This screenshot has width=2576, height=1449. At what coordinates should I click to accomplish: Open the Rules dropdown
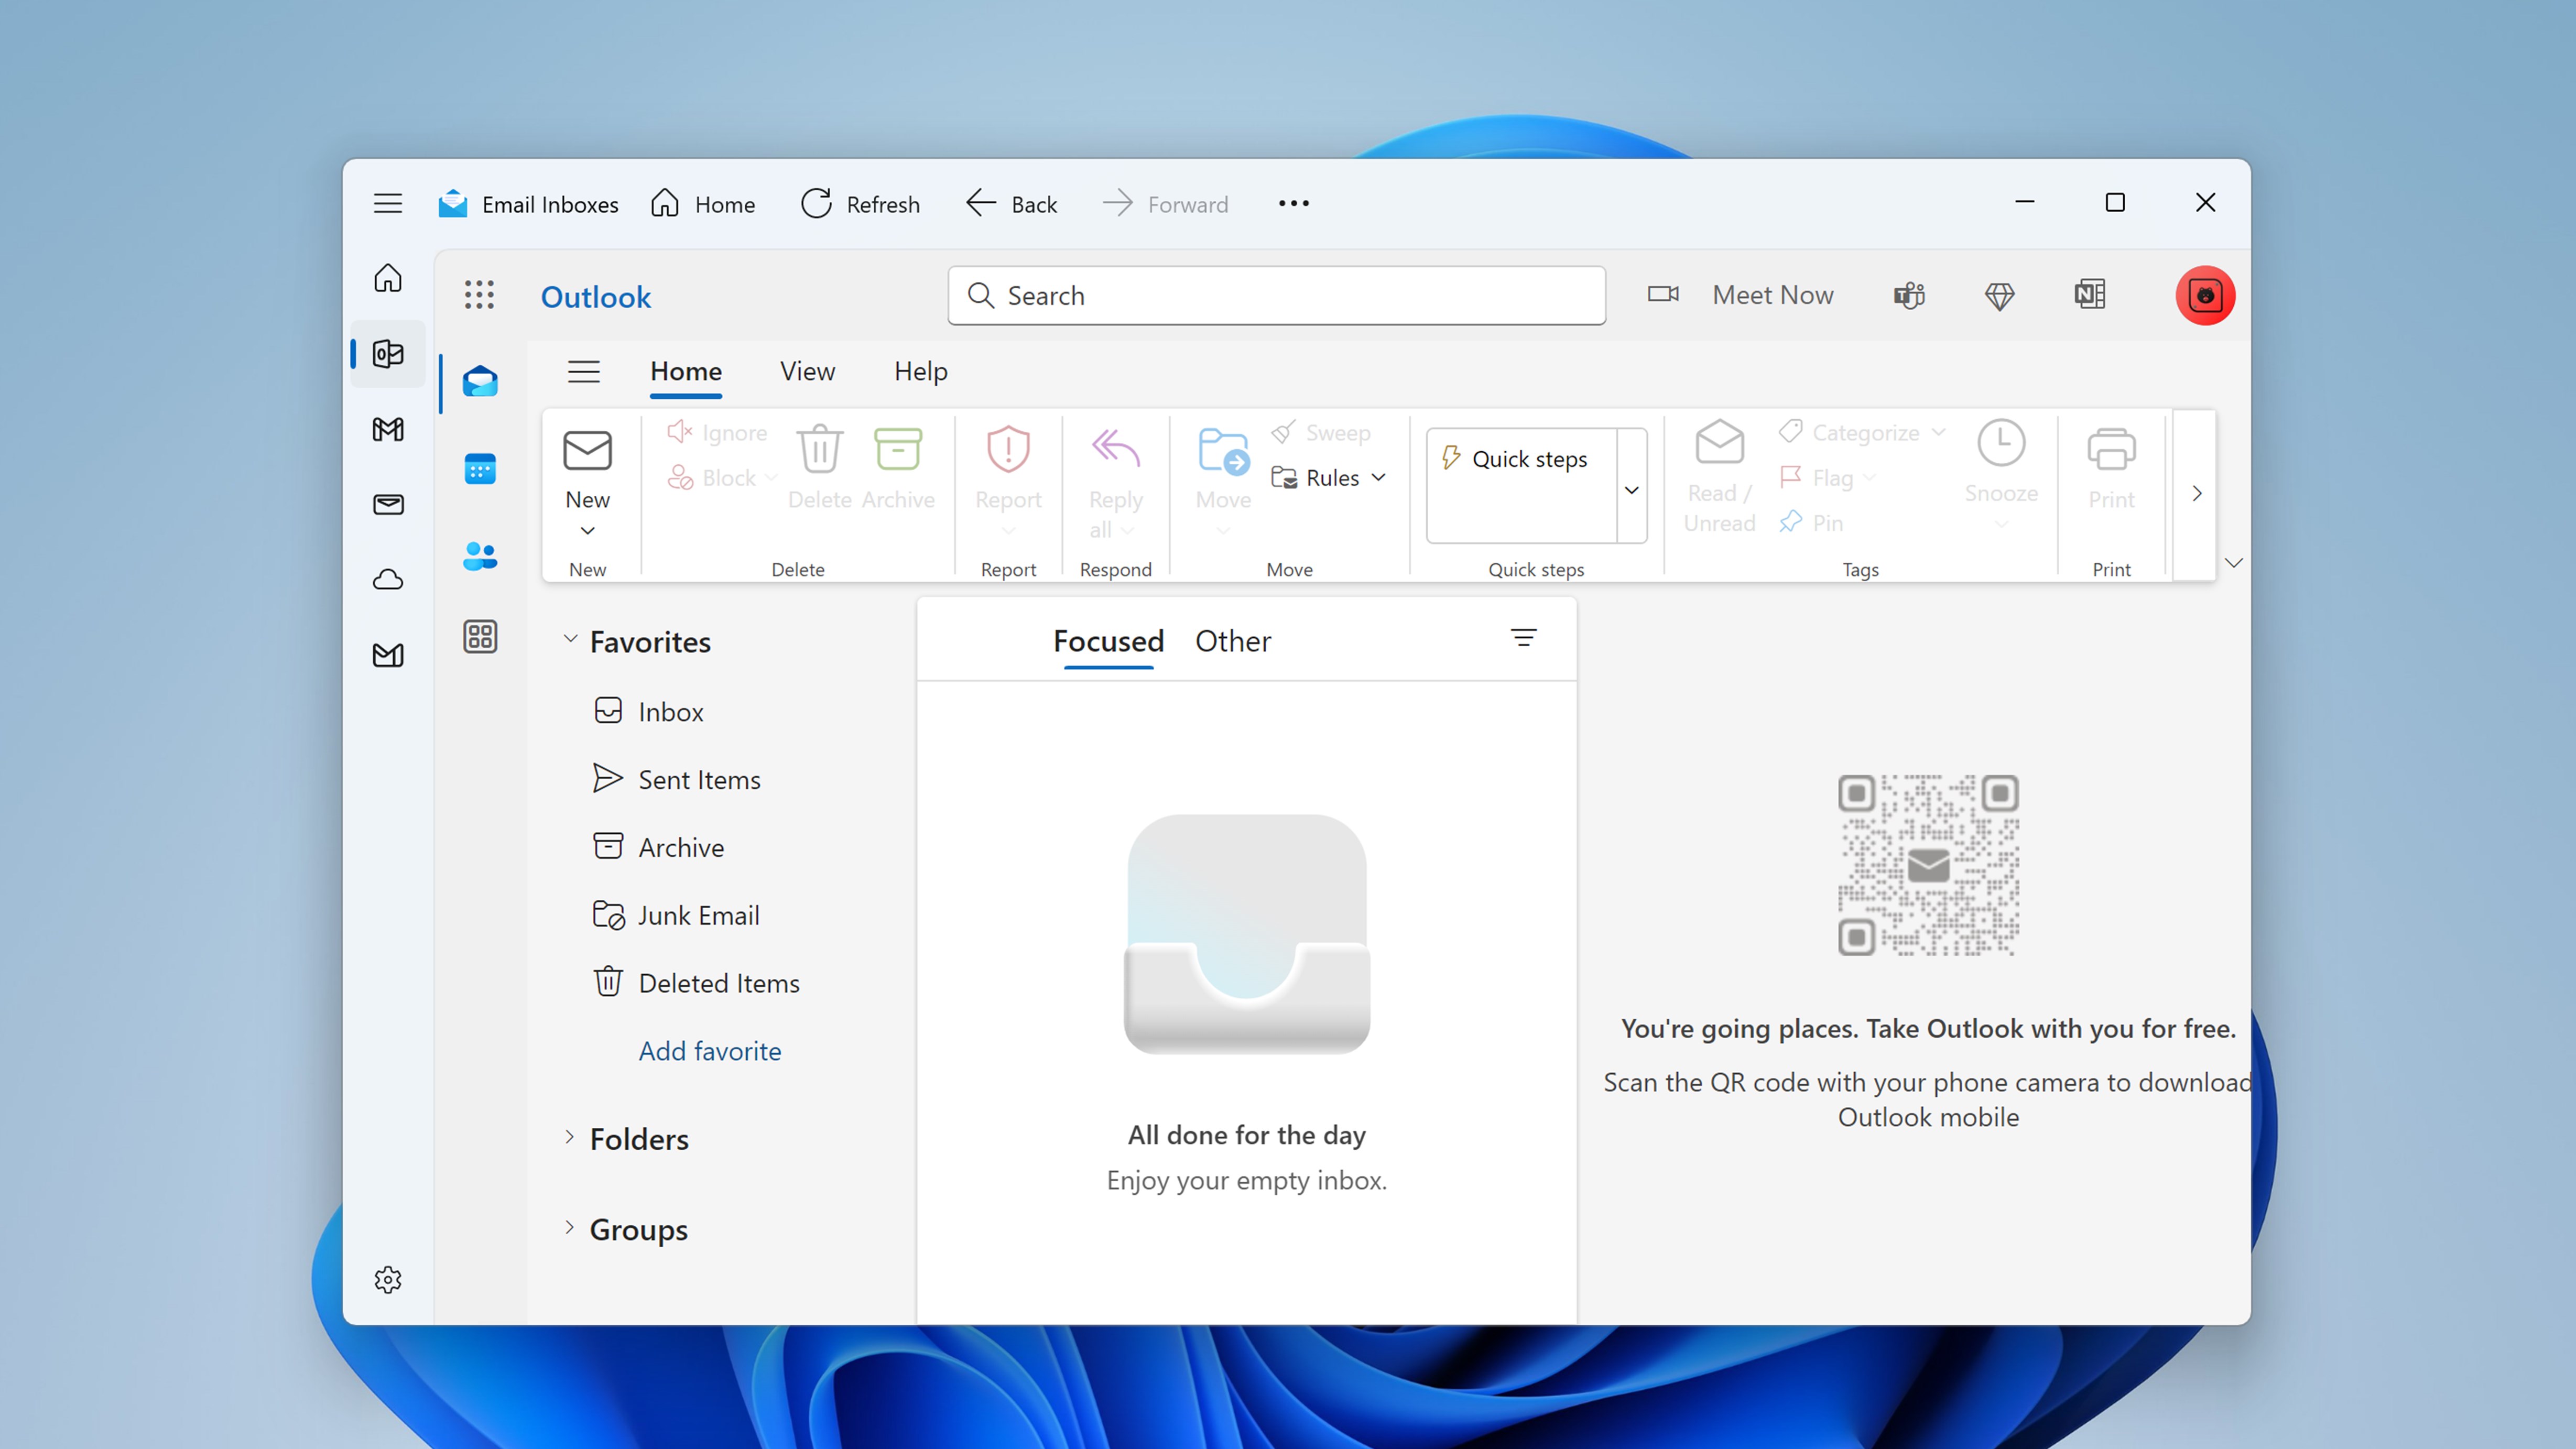pyautogui.click(x=1330, y=478)
